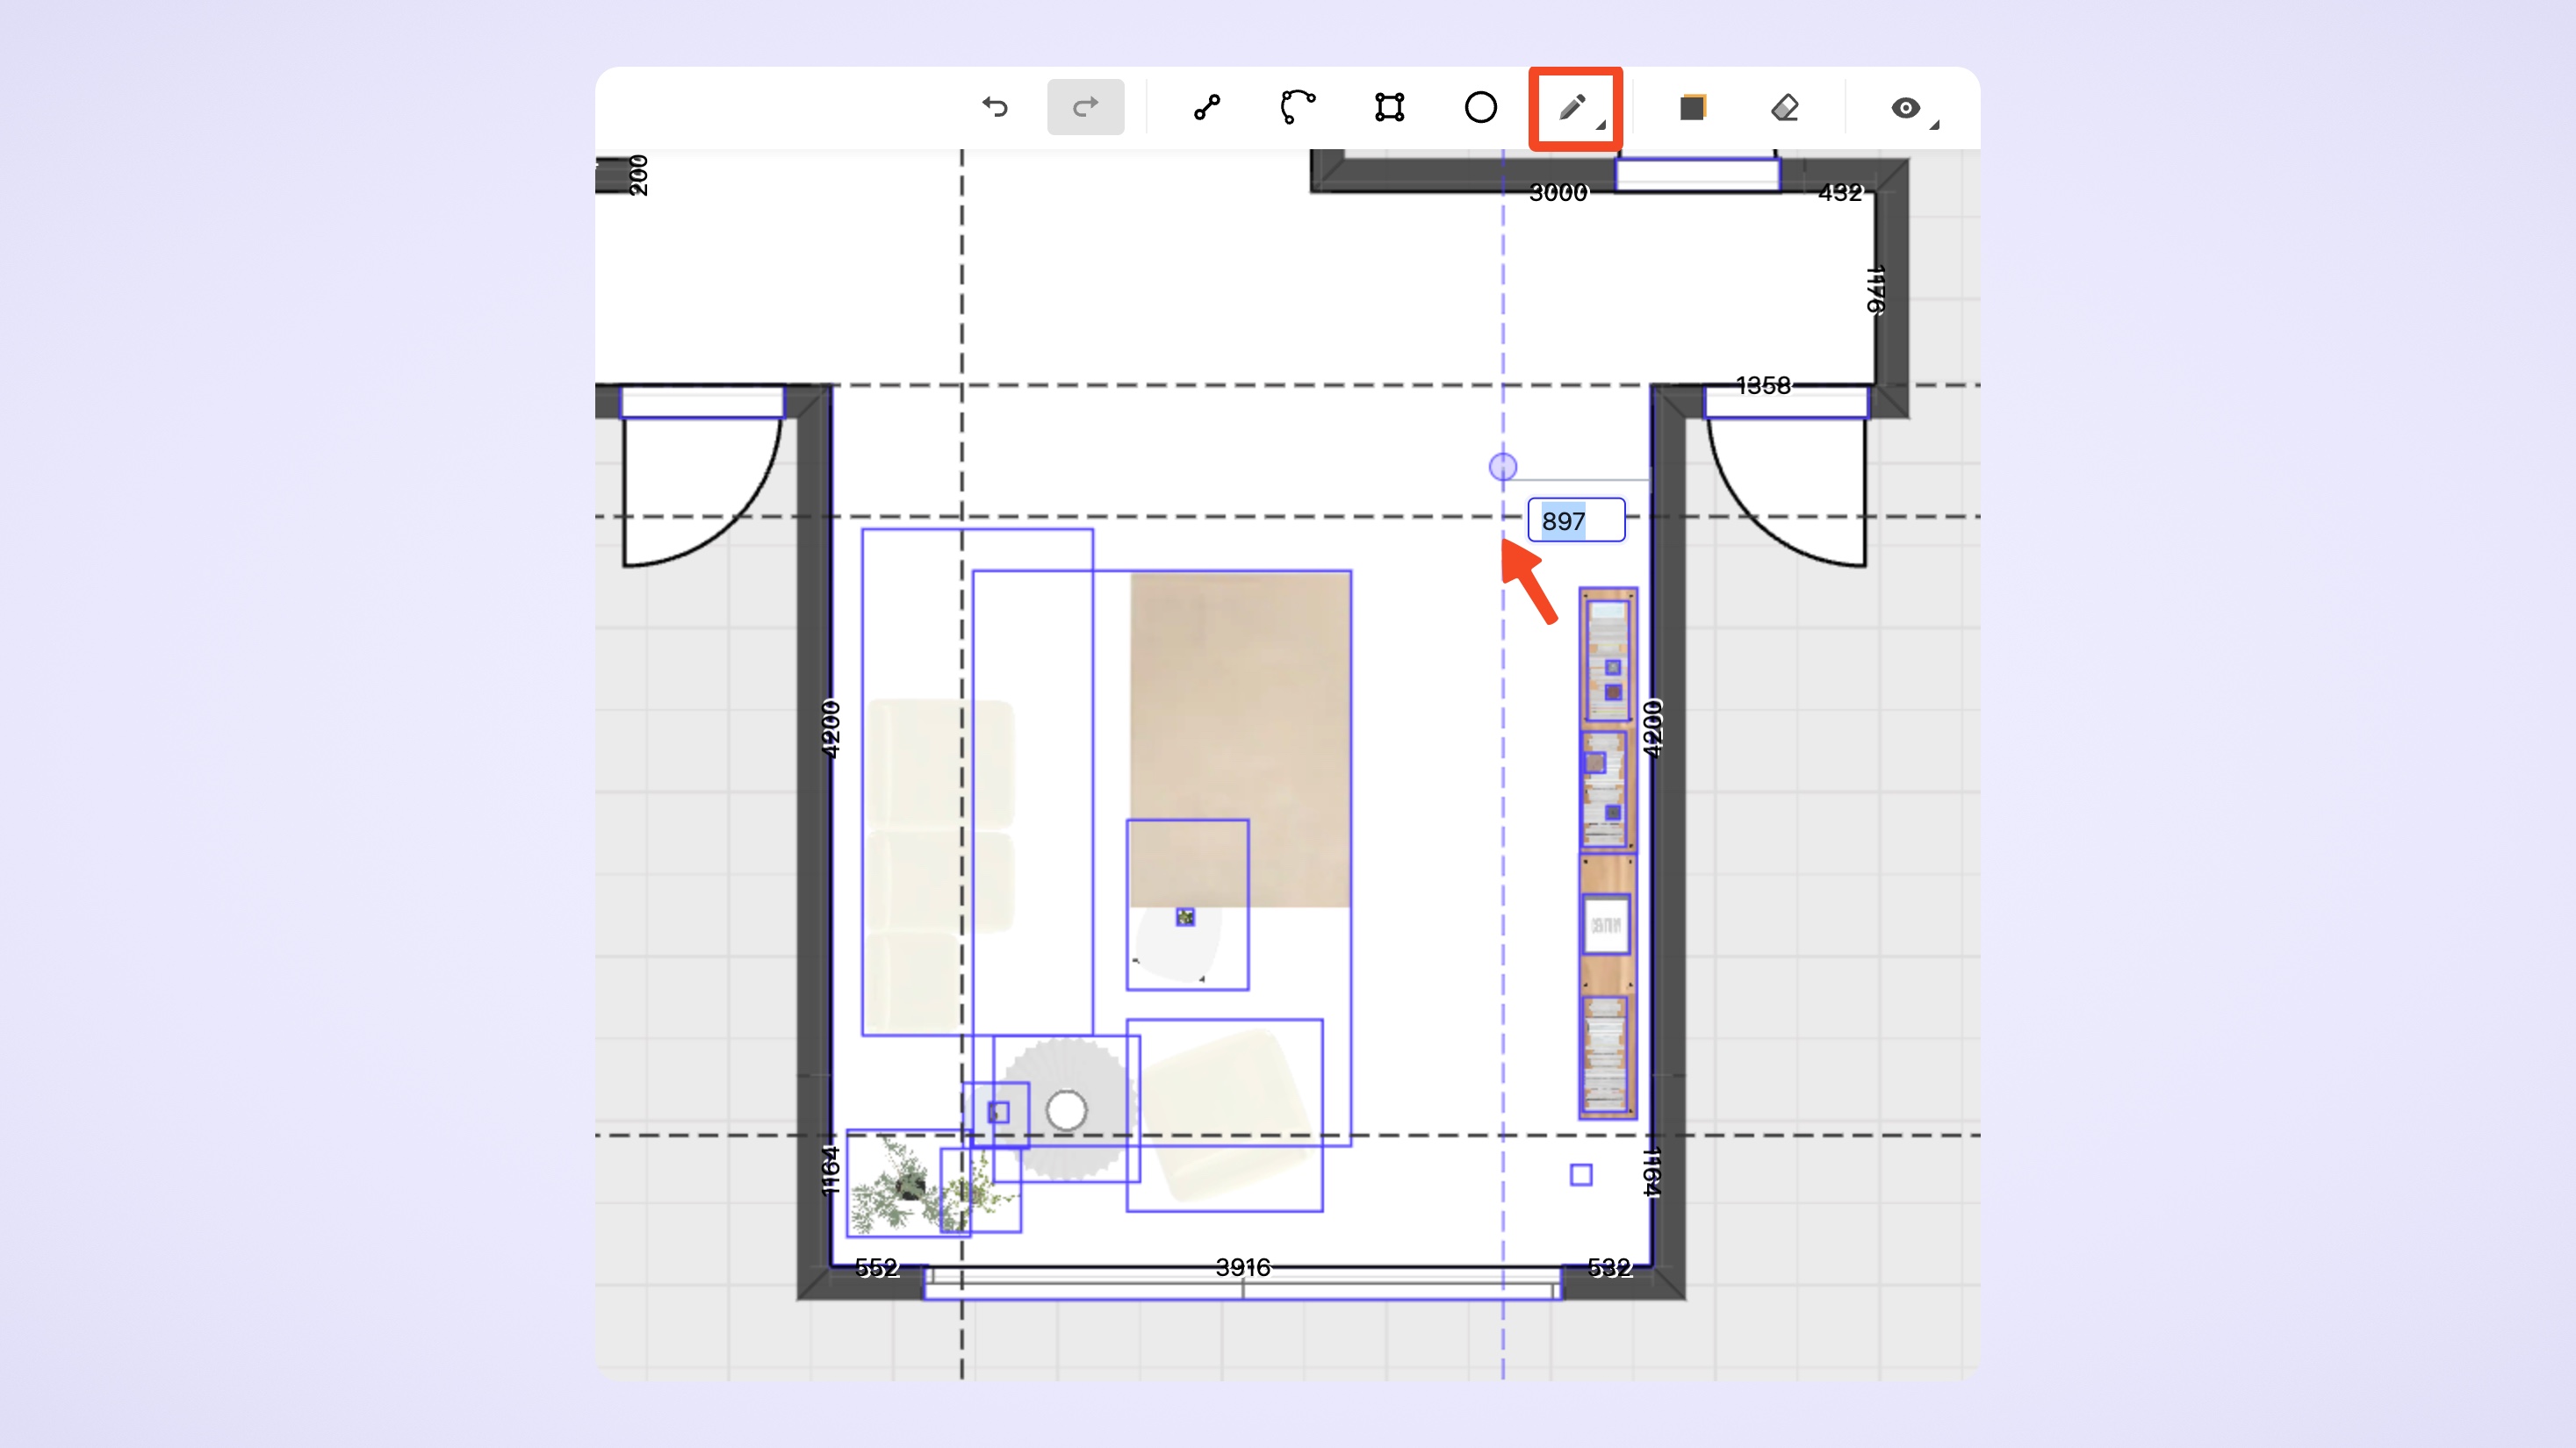Expand the visibility options arrow

point(1935,125)
